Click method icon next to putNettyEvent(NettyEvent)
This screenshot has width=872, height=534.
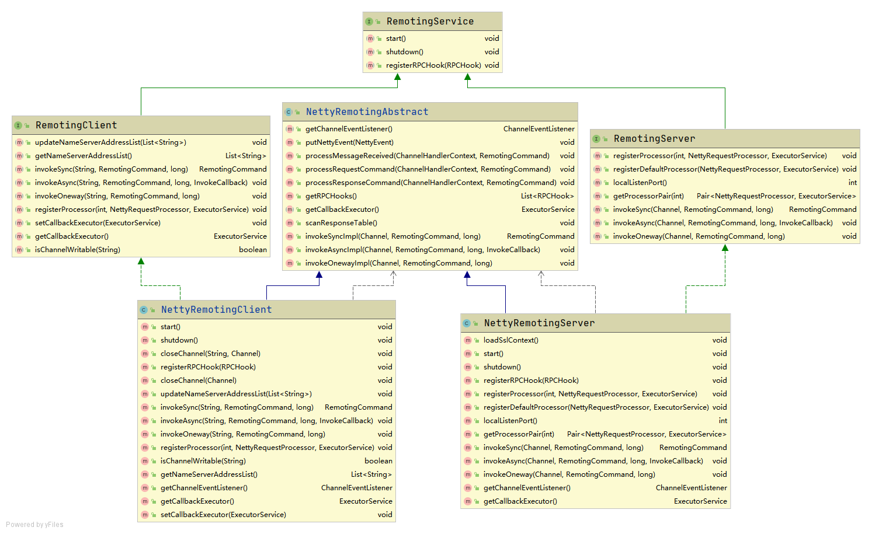[x=290, y=142]
